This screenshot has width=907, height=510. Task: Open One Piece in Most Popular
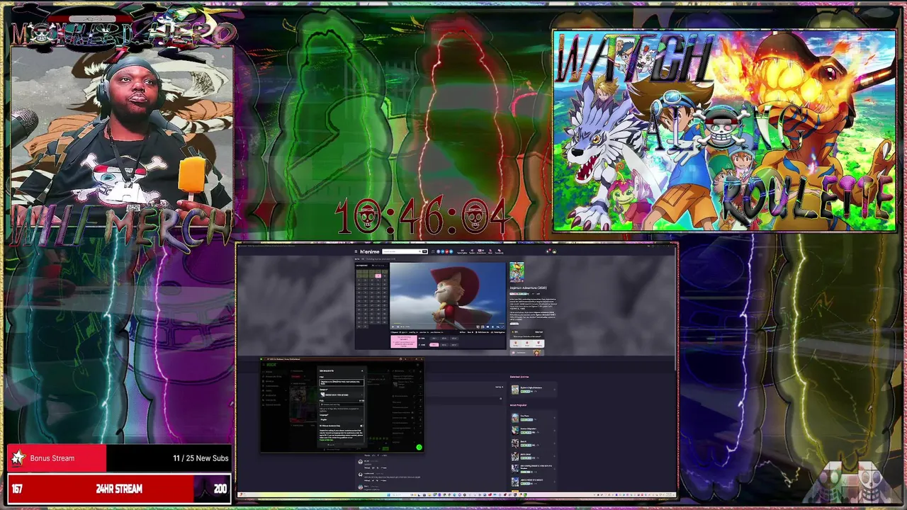(x=525, y=416)
